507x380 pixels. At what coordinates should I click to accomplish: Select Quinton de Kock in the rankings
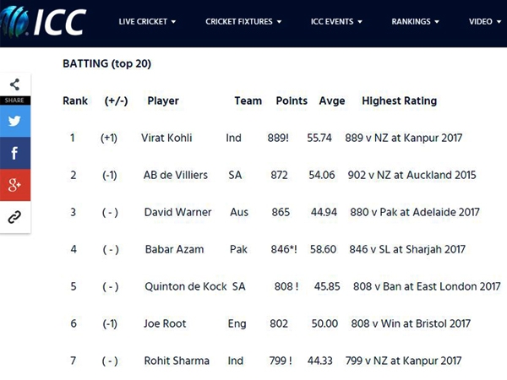click(185, 286)
